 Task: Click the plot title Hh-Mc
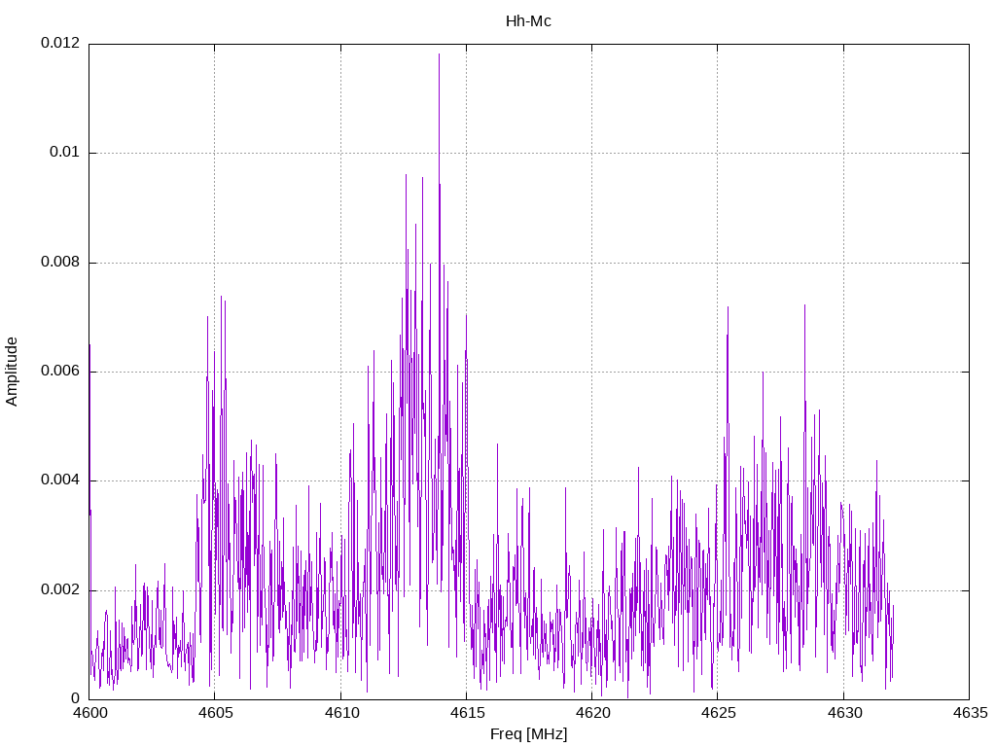coord(528,21)
